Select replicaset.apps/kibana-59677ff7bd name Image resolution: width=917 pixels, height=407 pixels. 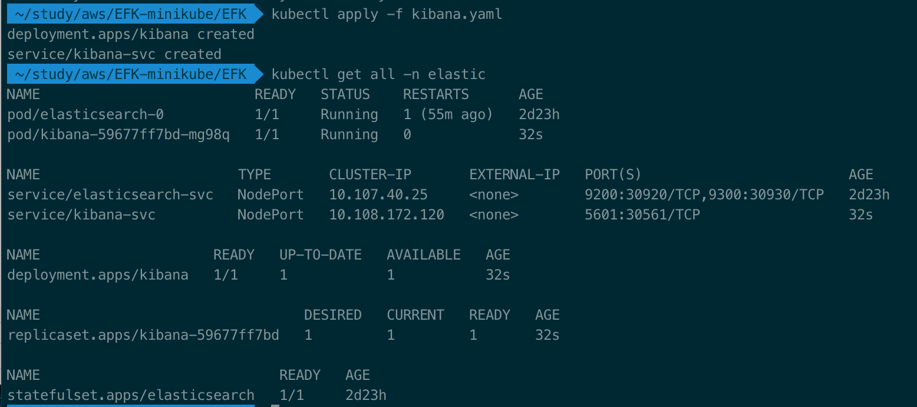point(143,335)
